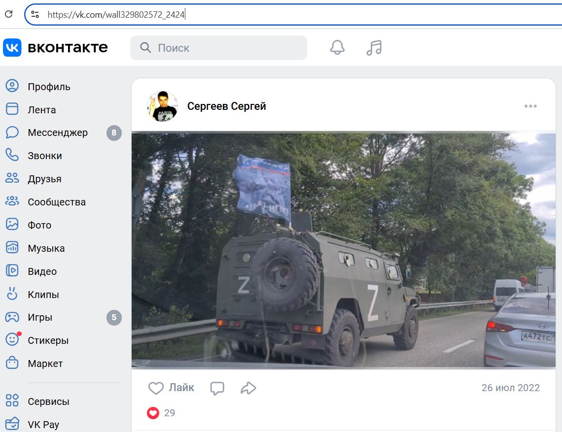
Task: Click the VK logo icon
Action: pos(12,48)
